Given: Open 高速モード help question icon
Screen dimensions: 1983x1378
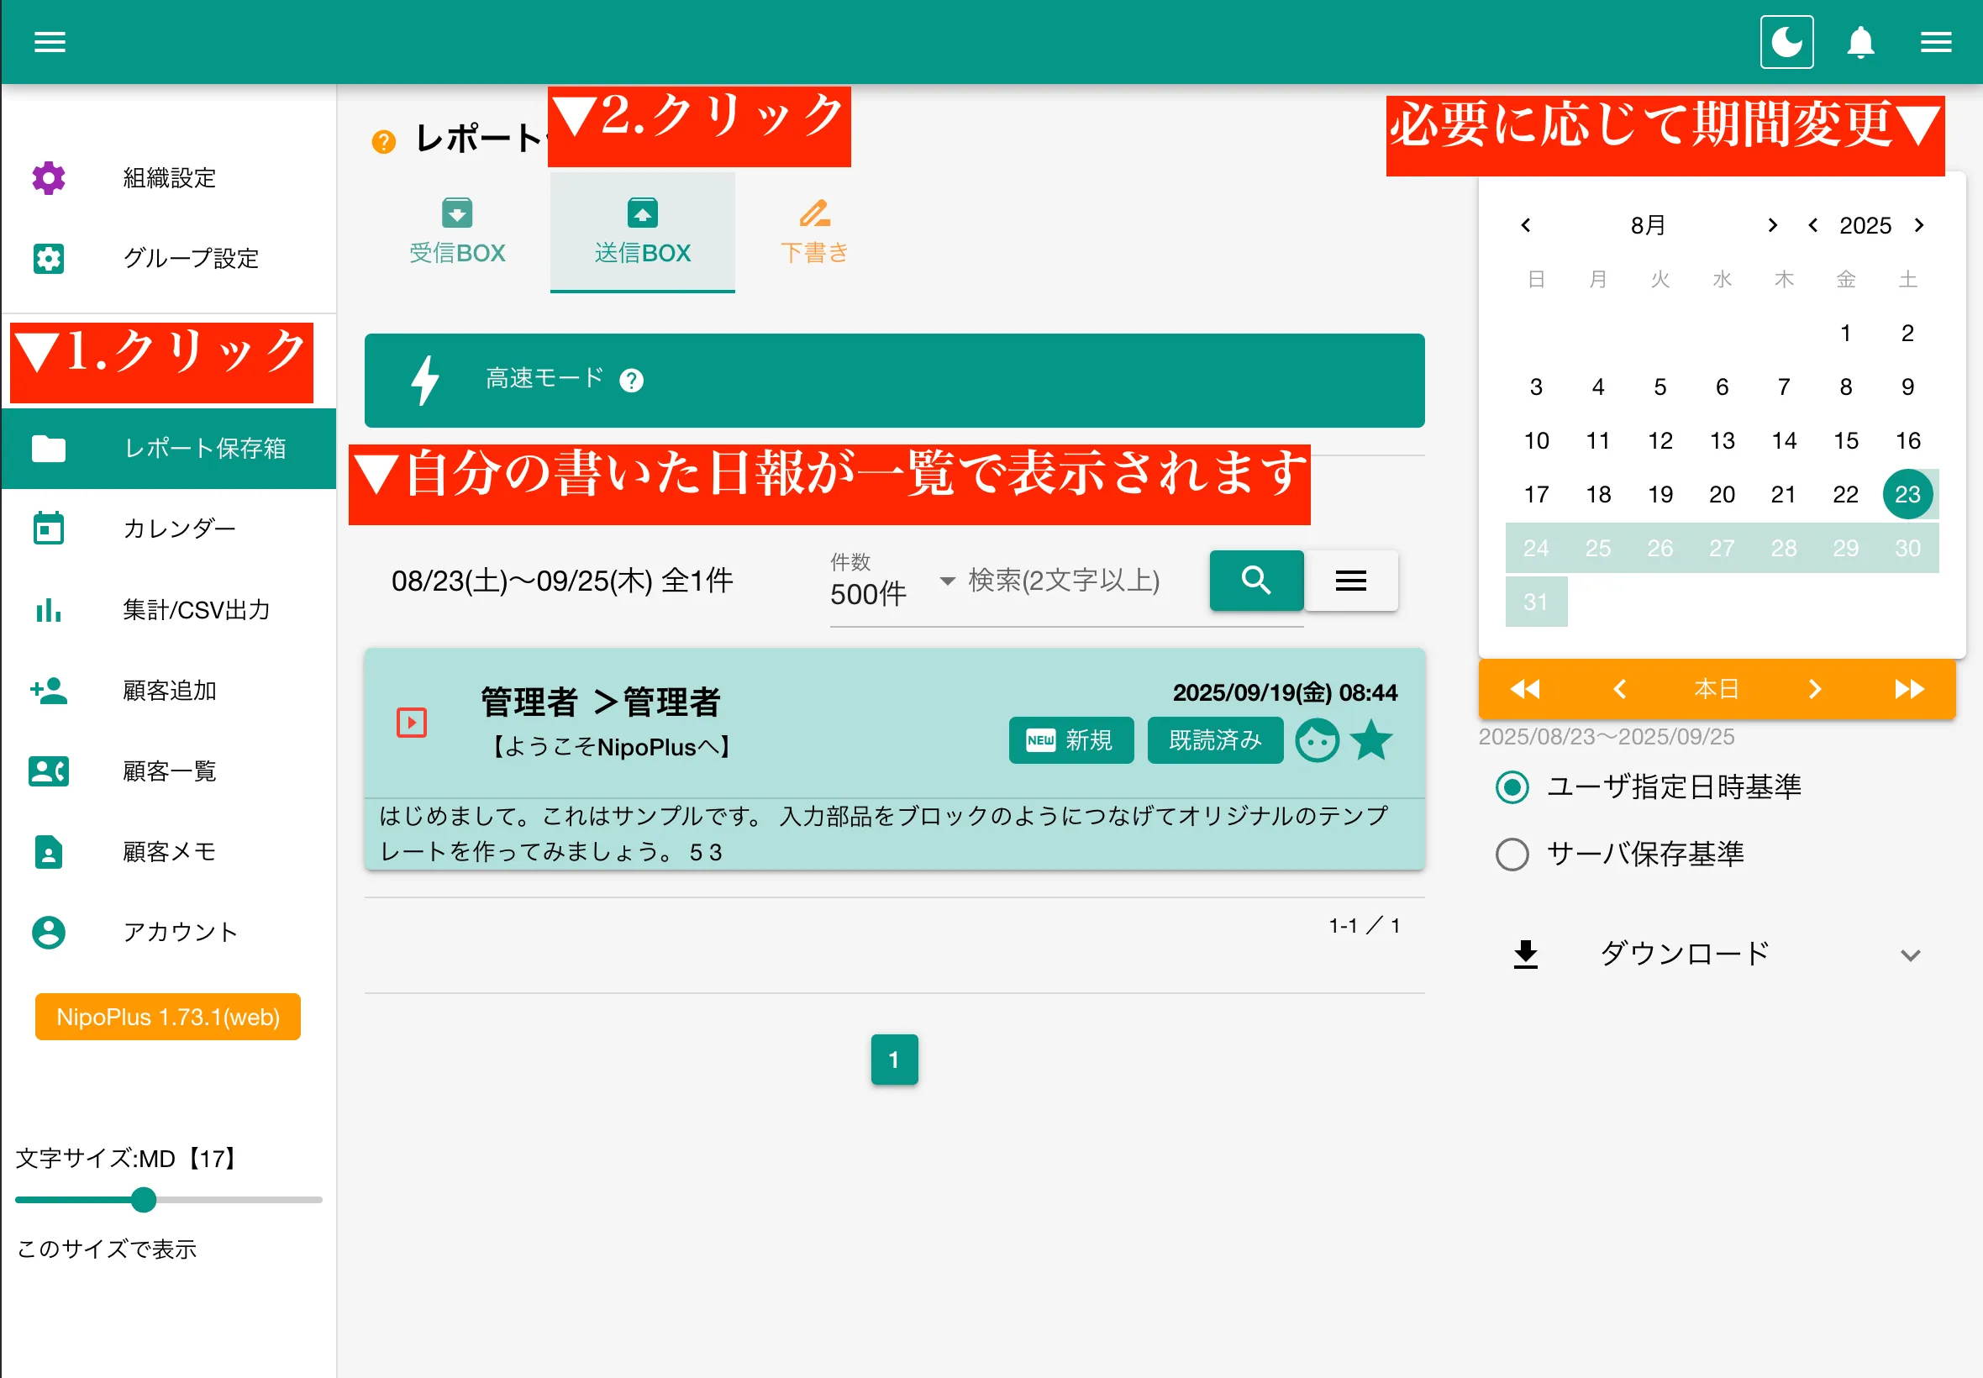Looking at the screenshot, I should click(631, 381).
